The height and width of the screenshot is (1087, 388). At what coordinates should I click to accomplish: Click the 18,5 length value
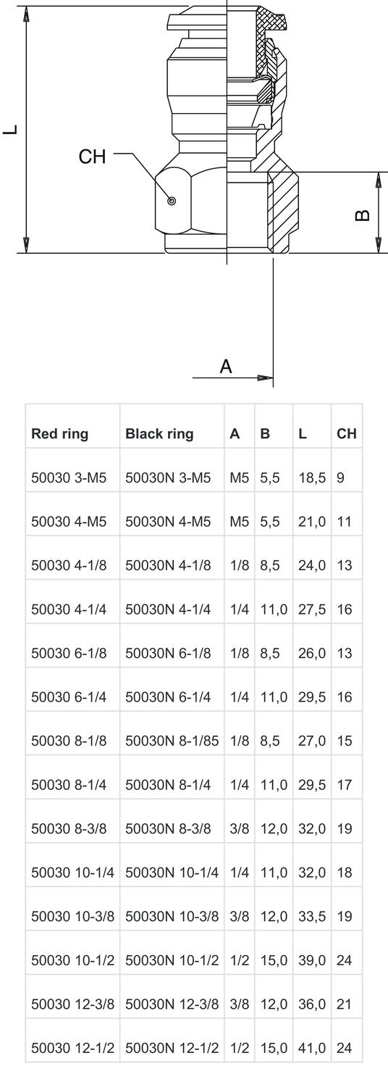click(x=311, y=478)
